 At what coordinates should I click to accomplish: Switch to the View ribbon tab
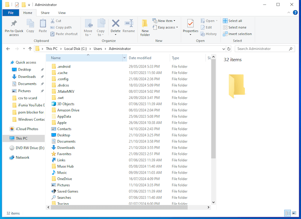62,12
